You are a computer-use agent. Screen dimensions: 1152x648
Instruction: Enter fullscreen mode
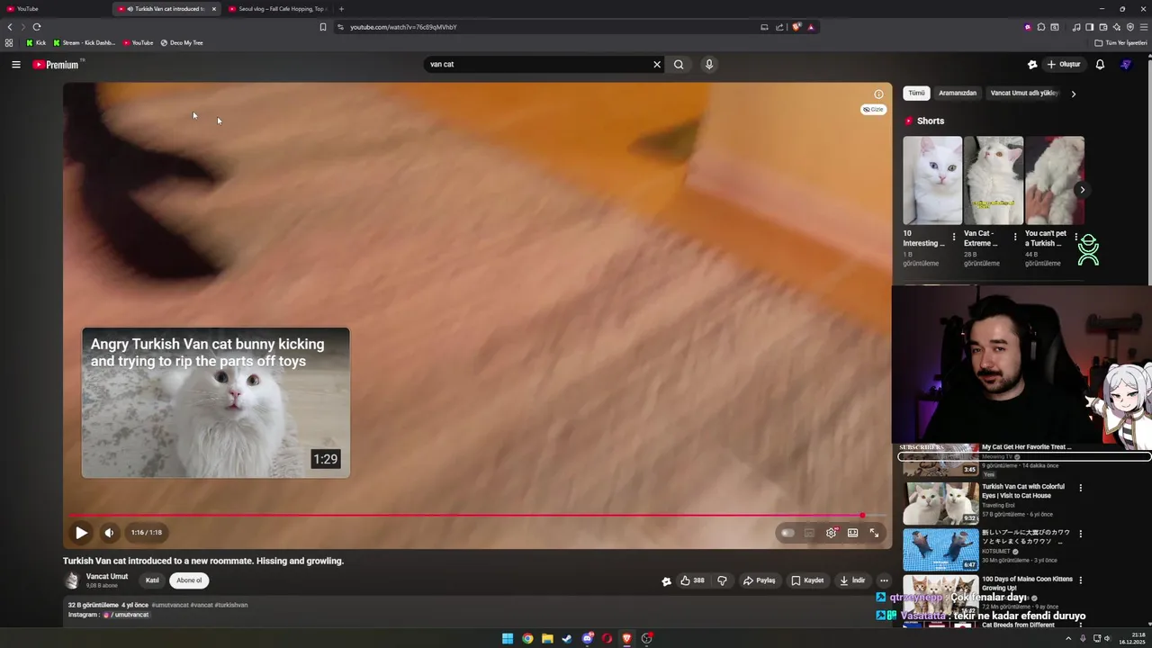click(x=874, y=533)
